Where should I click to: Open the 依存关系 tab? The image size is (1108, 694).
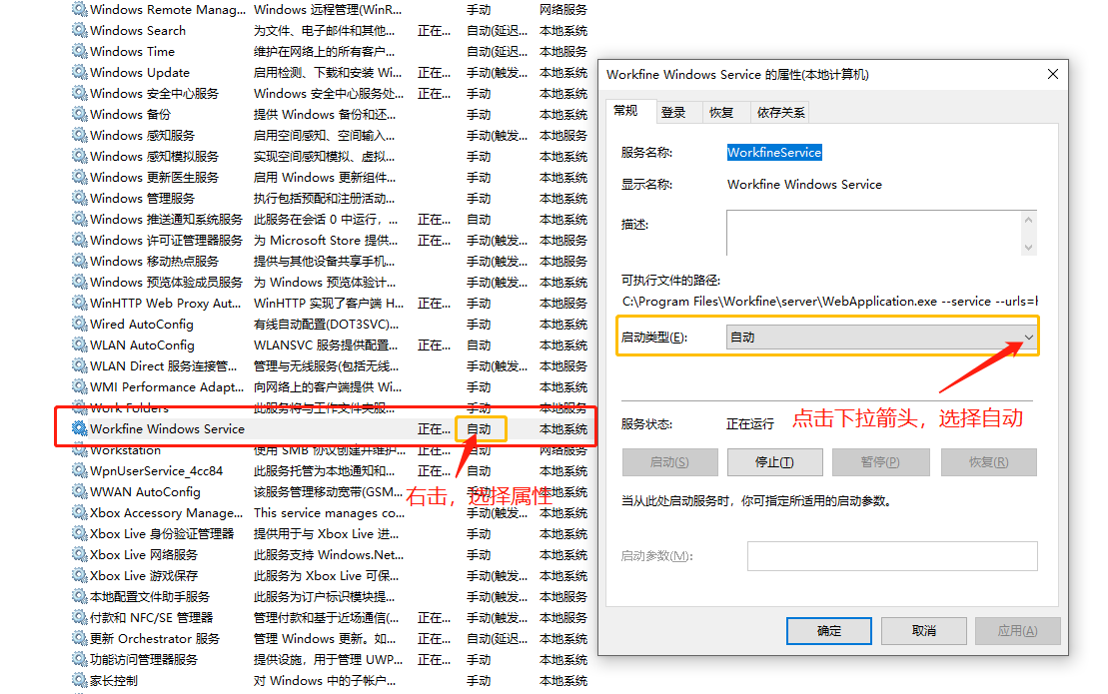pos(781,112)
